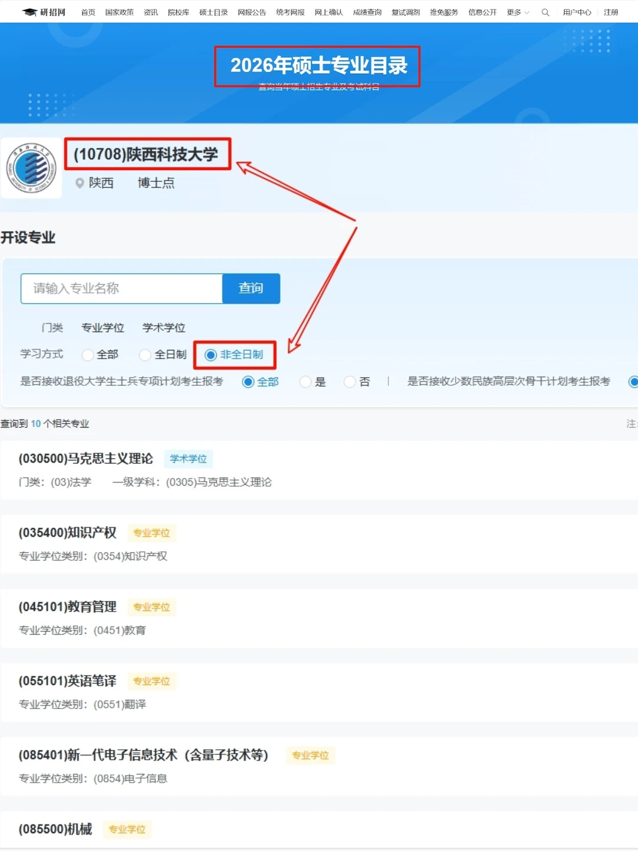Switch to the 学术学位 filter tab
This screenshot has width=638, height=851.
(x=163, y=328)
